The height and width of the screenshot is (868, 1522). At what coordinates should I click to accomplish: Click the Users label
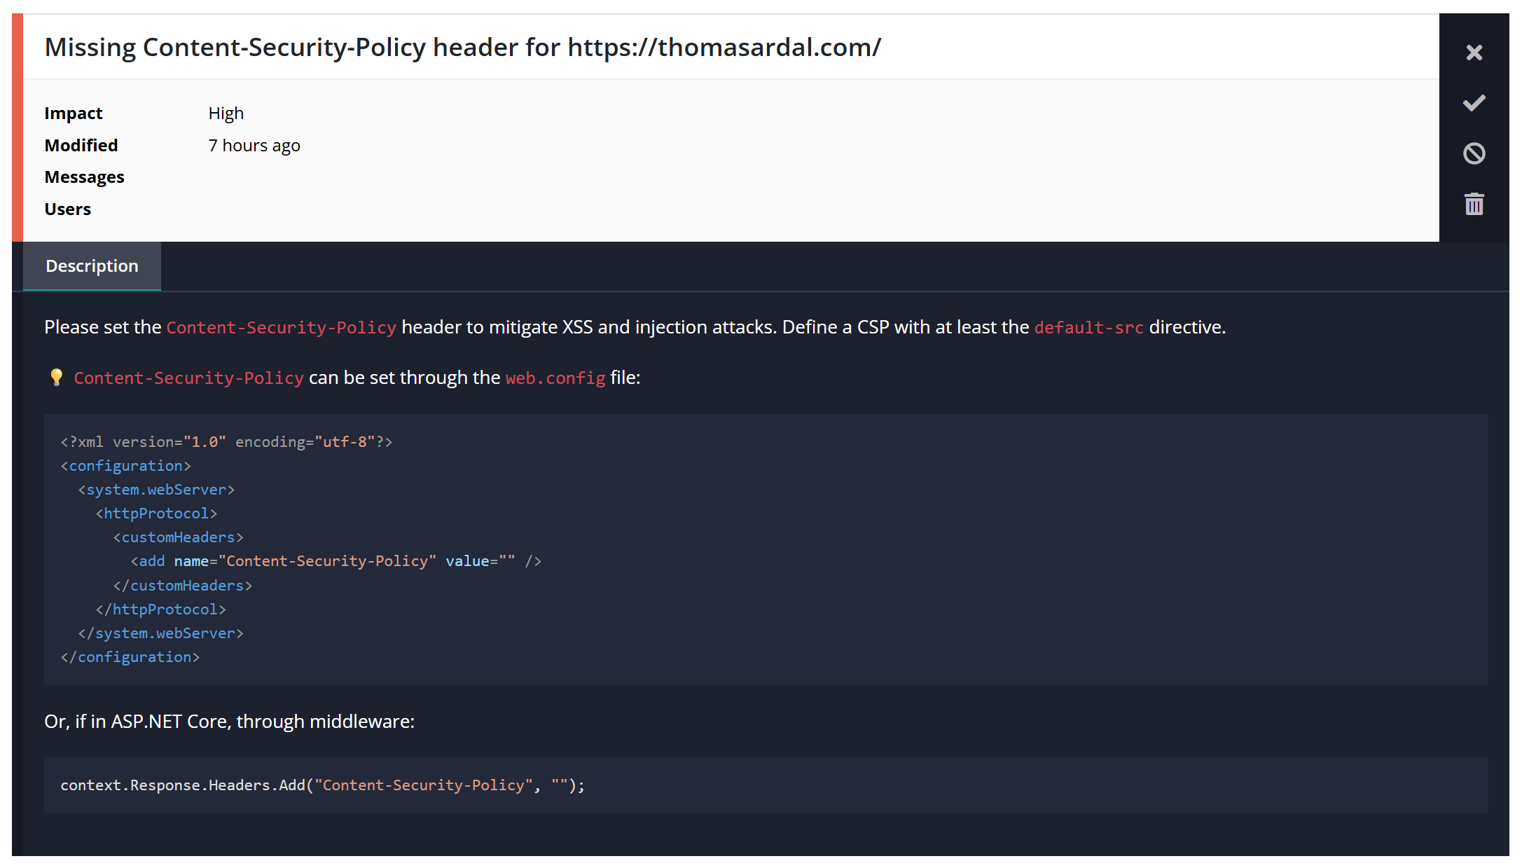[68, 209]
